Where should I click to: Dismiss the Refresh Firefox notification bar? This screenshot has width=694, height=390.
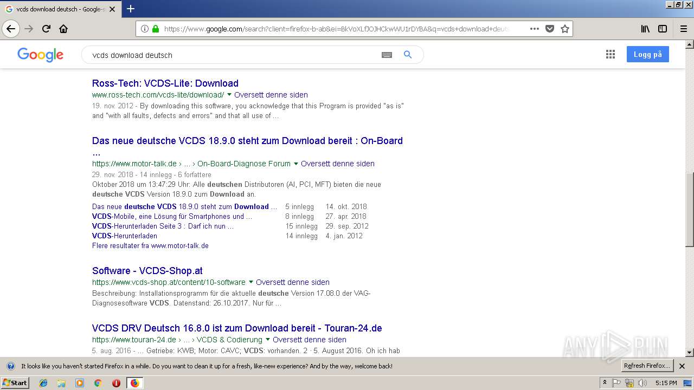click(682, 366)
